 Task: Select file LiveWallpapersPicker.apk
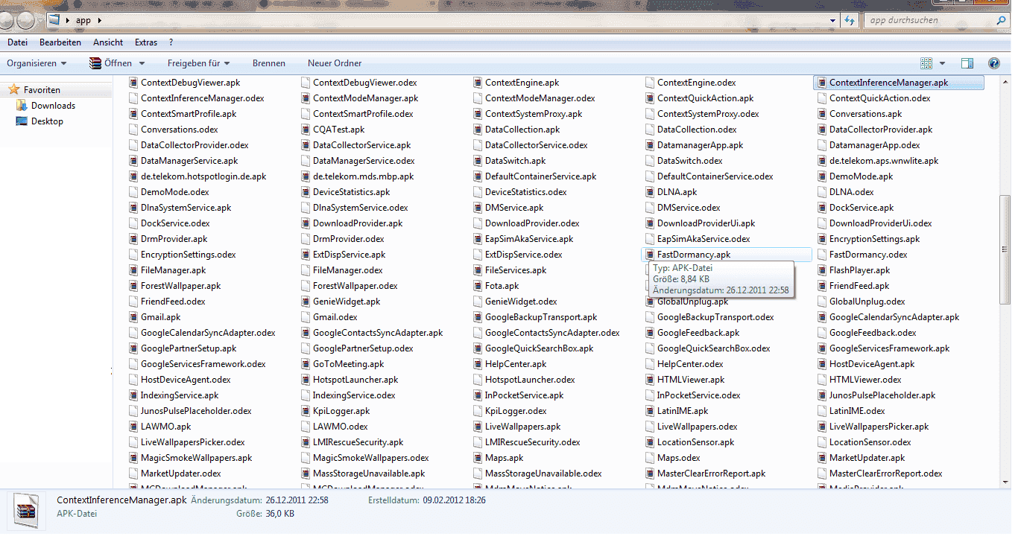pos(879,427)
